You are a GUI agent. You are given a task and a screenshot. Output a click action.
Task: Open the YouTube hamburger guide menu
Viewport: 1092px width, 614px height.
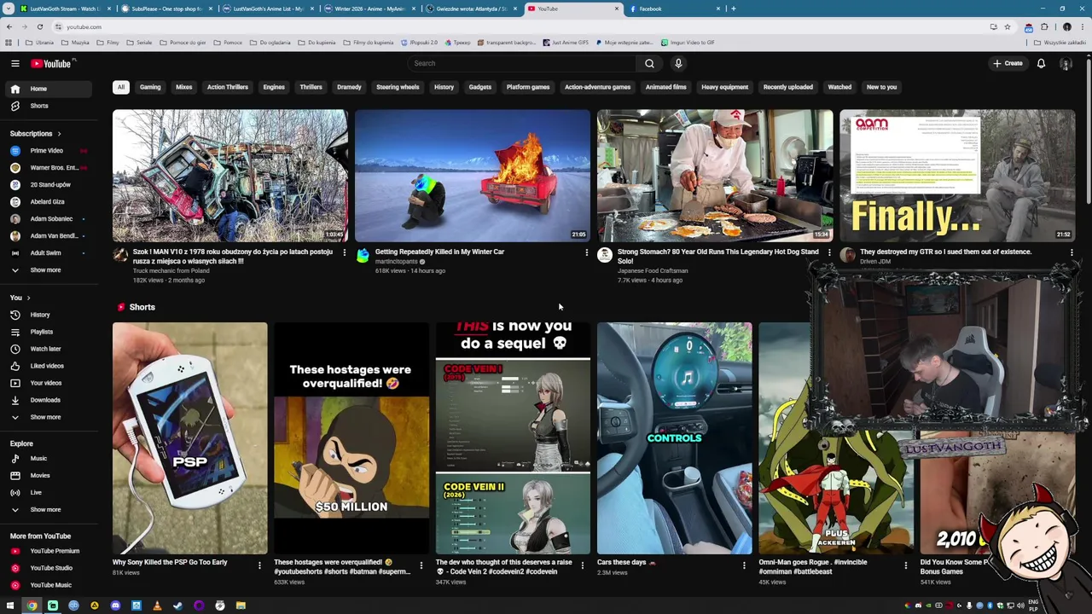(x=15, y=63)
